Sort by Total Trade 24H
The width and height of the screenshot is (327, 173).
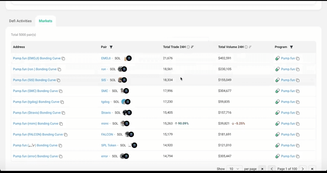192,47
